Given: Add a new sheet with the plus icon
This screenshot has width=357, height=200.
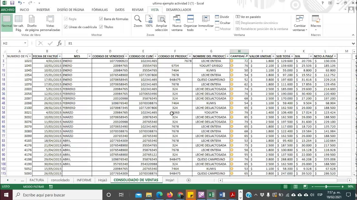Looking at the screenshot, I should [x=189, y=180].
